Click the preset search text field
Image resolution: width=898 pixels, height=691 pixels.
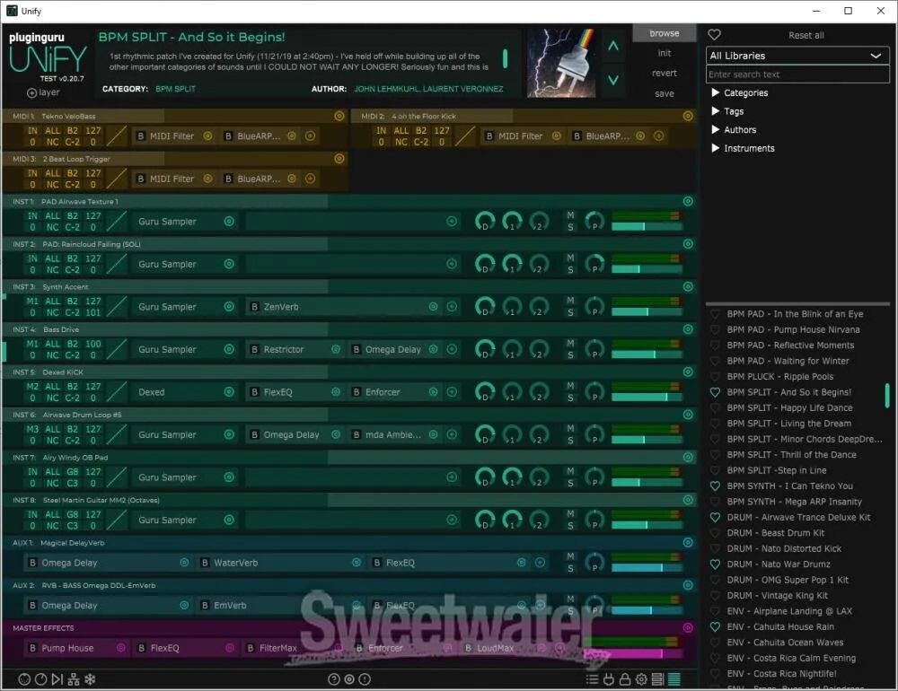coord(797,74)
